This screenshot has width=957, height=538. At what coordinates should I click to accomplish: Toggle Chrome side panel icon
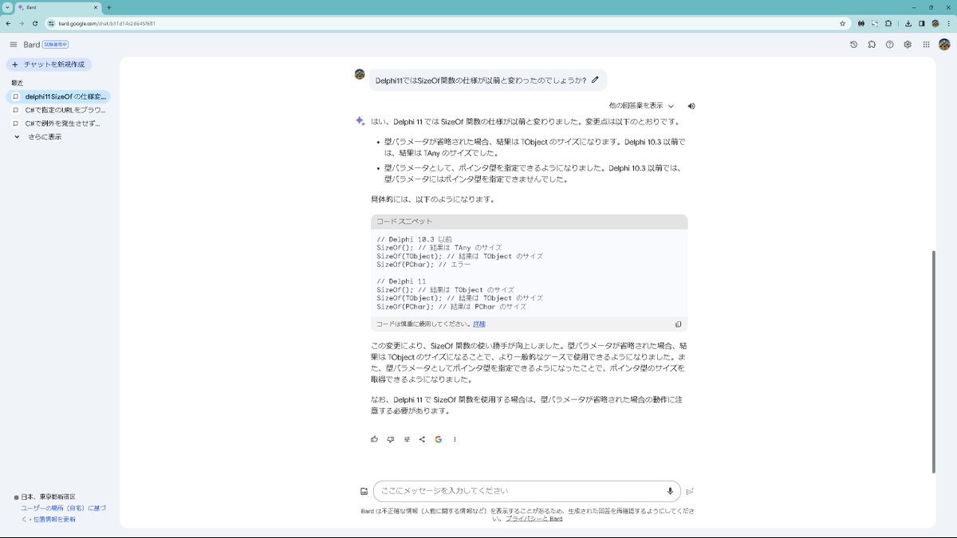[x=922, y=23]
